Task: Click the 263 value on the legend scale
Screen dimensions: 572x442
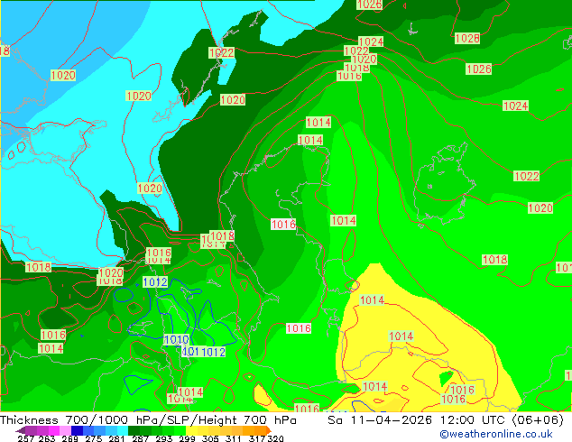Action: 47,438
